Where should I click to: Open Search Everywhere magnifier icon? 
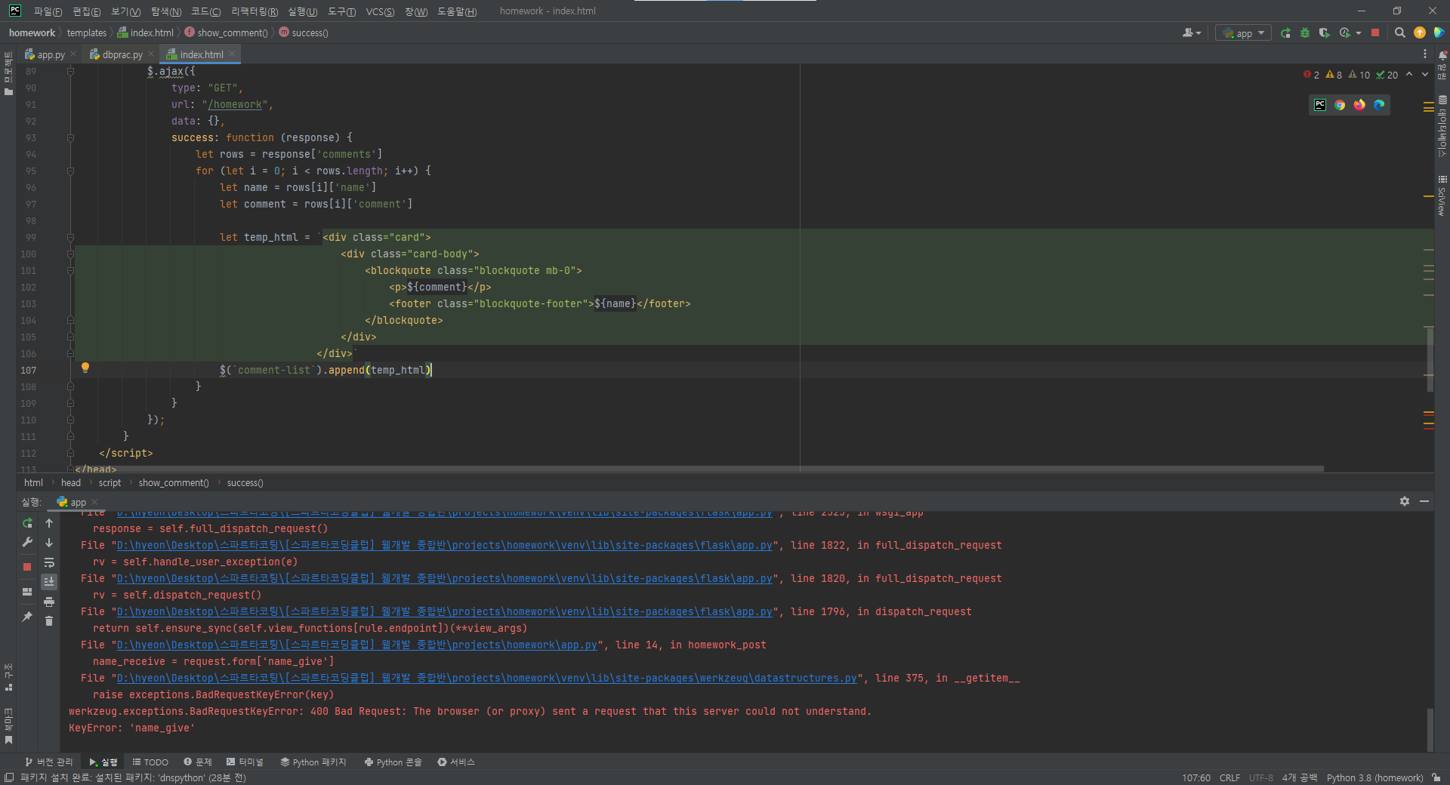(1400, 33)
